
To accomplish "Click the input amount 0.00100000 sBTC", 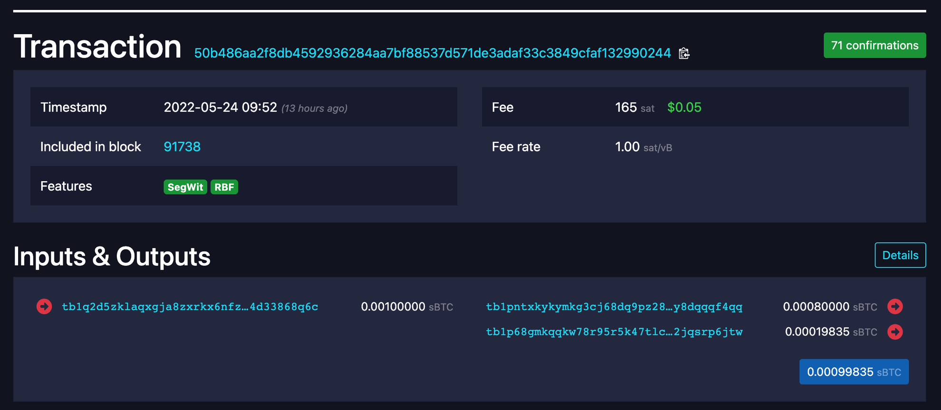I will (x=407, y=307).
